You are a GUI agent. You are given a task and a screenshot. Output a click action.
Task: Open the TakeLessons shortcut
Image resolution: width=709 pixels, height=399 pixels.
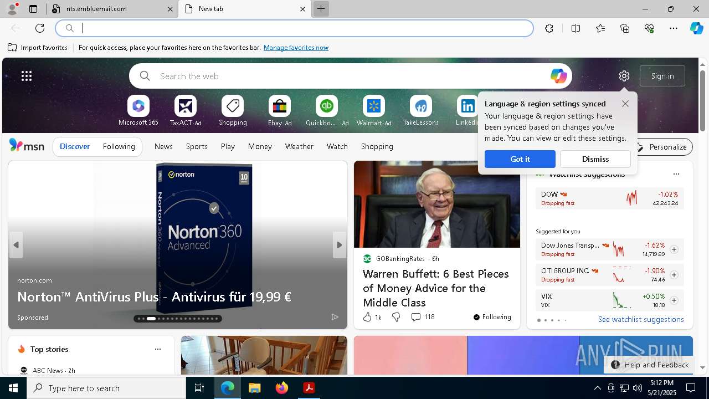[x=421, y=111]
